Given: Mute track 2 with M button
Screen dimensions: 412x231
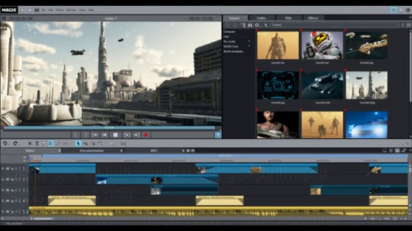Looking at the screenshot, I should click(7, 179).
